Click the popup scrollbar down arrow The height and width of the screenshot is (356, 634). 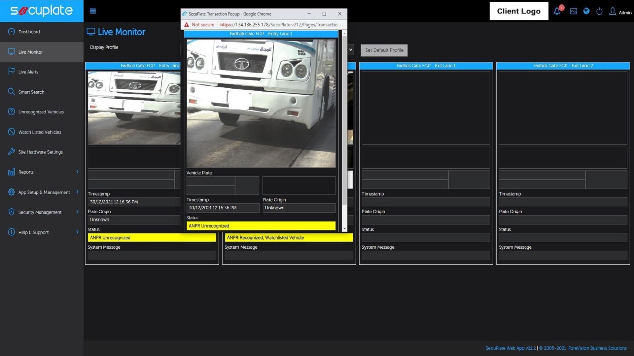point(344,228)
